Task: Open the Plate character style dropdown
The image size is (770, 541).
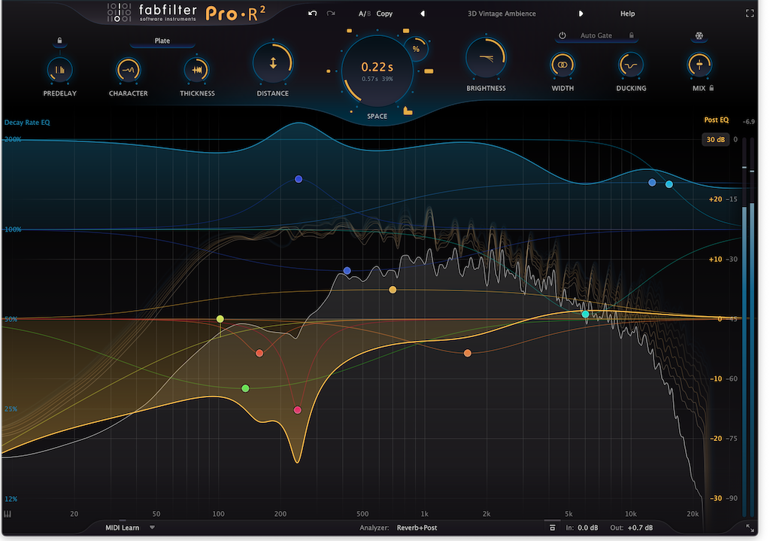Action: tap(162, 41)
